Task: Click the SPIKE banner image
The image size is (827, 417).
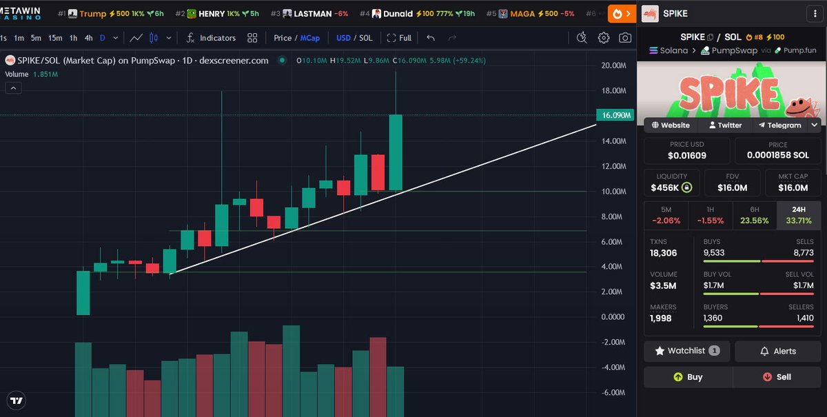Action: tap(731, 90)
